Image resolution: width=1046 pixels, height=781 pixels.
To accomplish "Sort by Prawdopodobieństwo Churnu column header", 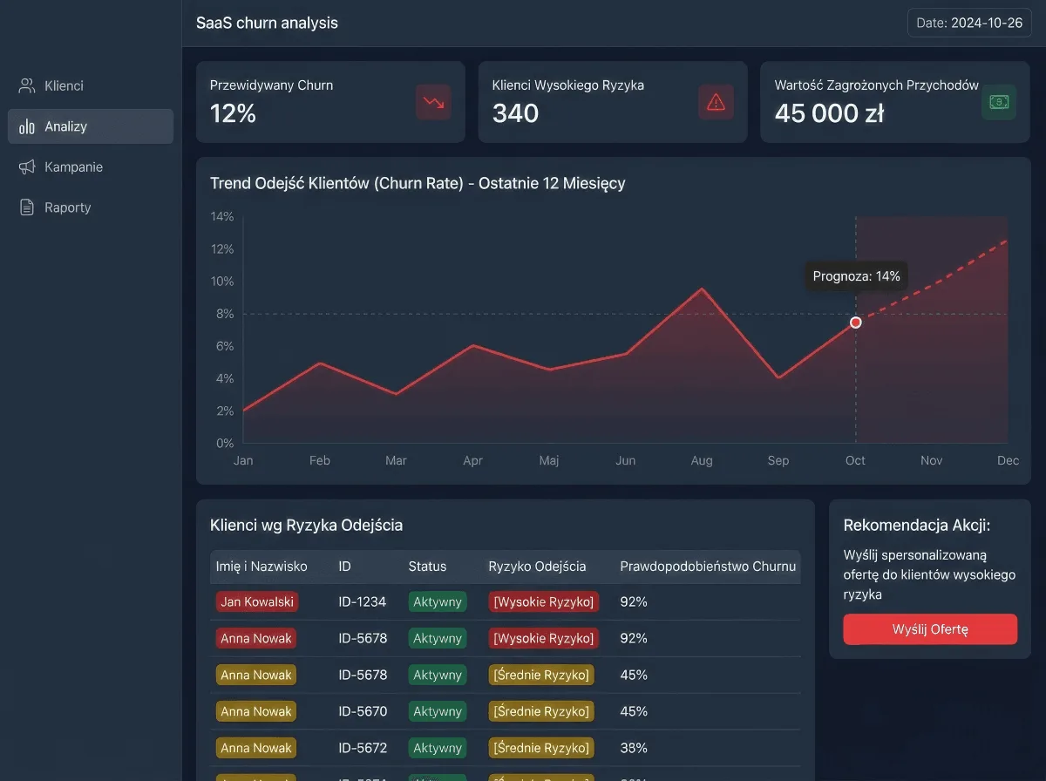I will 708,567.
